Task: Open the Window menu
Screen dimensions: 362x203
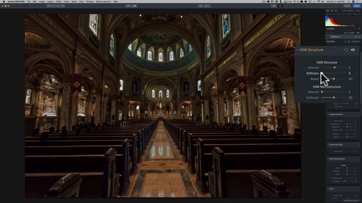Action: pos(90,1)
